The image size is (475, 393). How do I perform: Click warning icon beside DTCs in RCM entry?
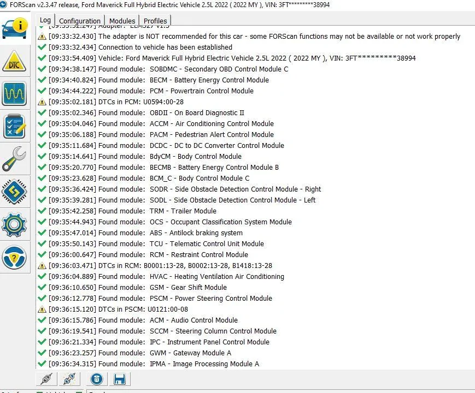tap(42, 266)
